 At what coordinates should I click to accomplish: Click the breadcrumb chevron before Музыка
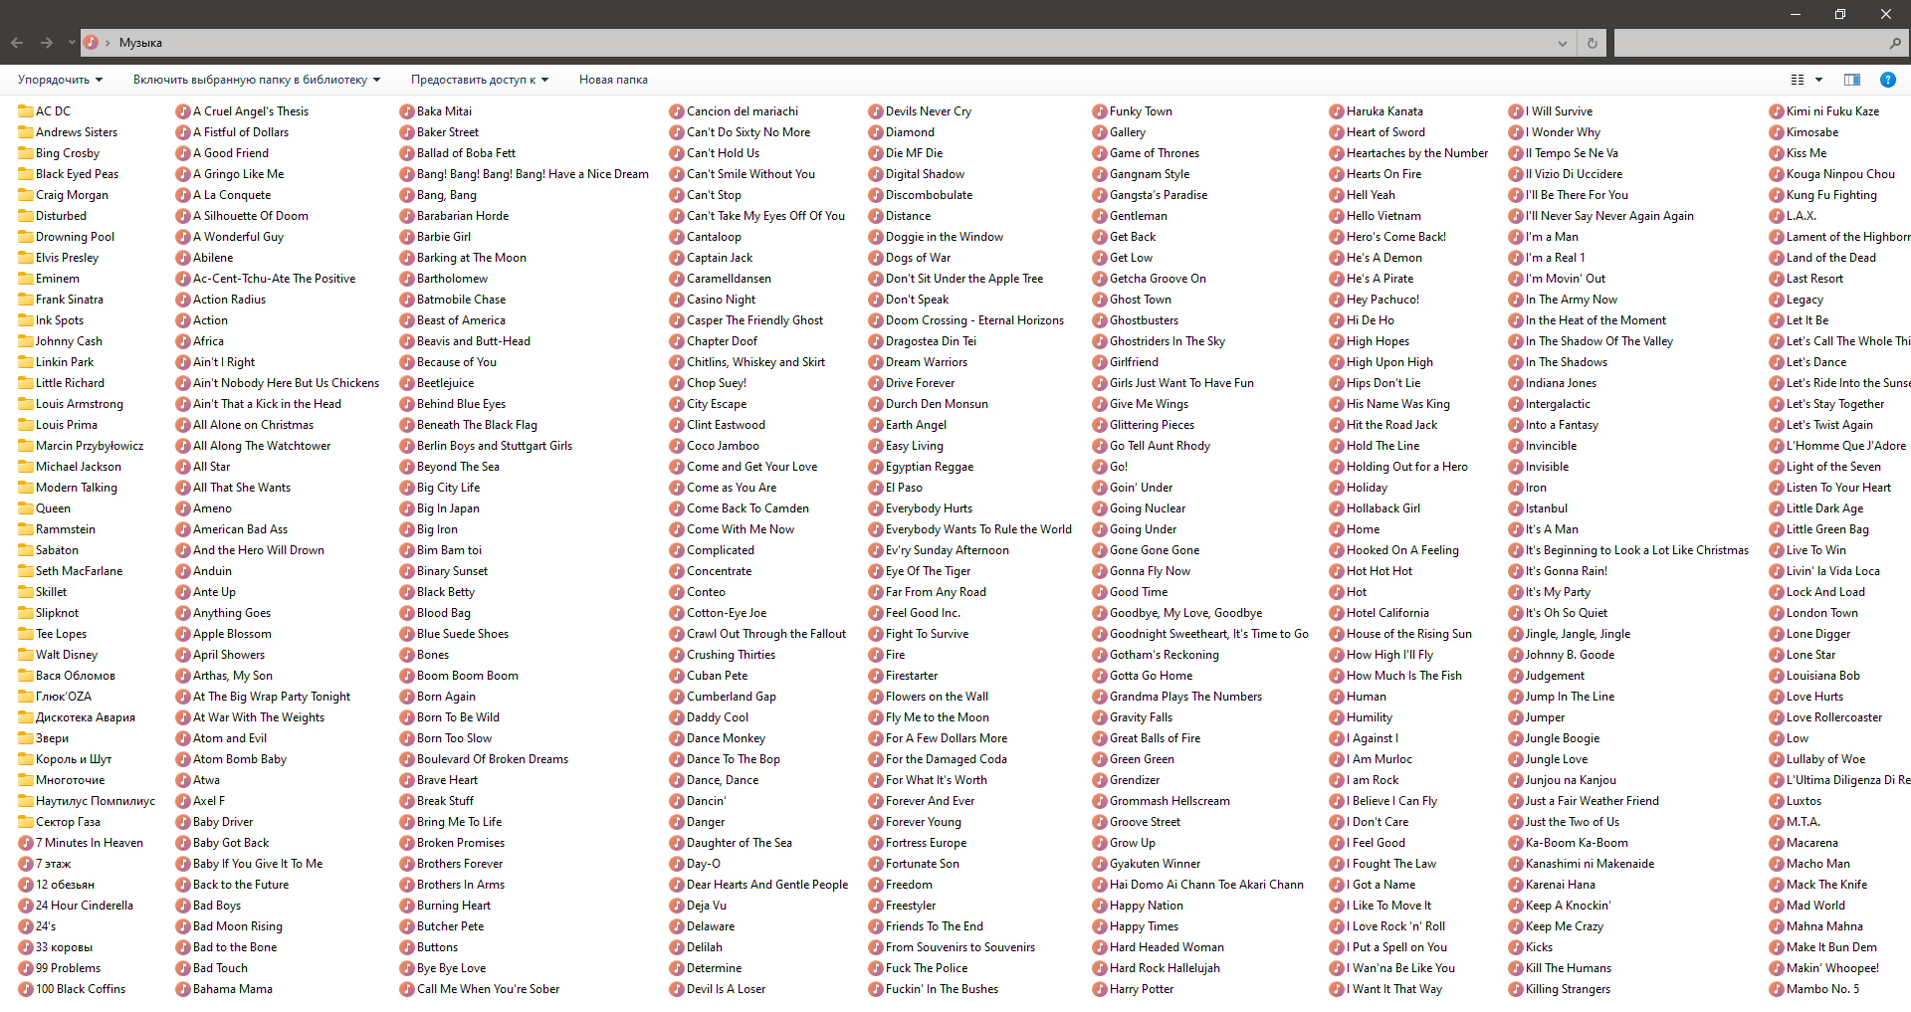point(107,43)
